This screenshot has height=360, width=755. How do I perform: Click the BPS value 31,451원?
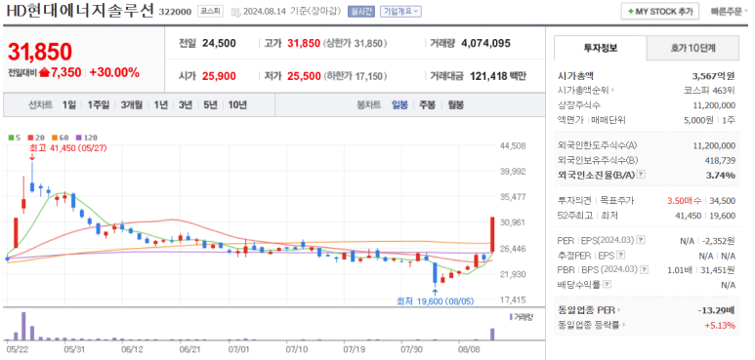tap(717, 269)
